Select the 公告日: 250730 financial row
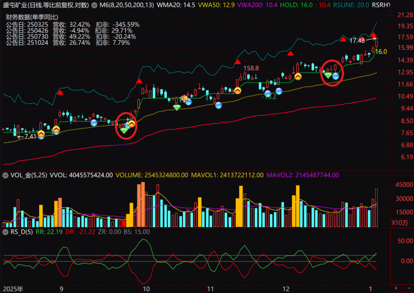 click(71, 37)
